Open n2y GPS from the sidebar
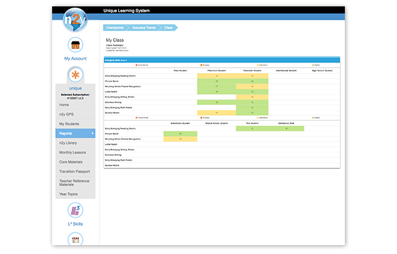 (x=75, y=114)
